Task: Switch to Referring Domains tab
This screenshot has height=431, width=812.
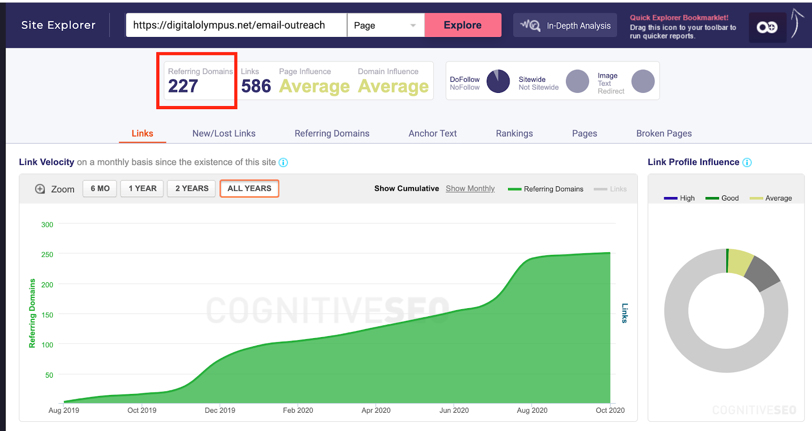Action: click(x=332, y=134)
